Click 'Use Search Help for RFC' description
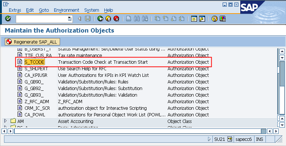The height and width of the screenshot is (146, 286). [x=82, y=69]
